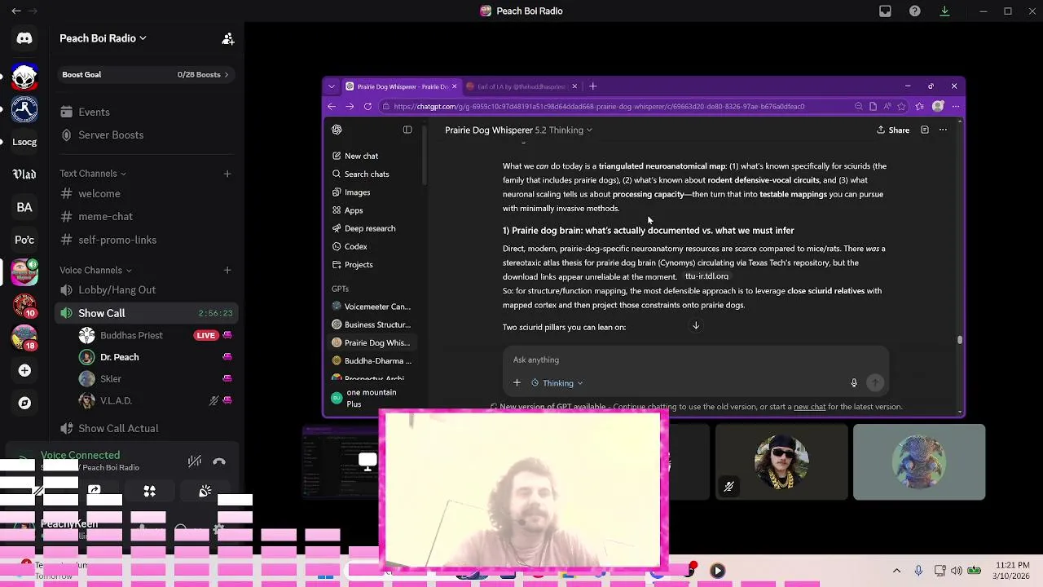This screenshot has height=587, width=1043.
Task: Go back using Discord back arrow
Action: [x=16, y=11]
